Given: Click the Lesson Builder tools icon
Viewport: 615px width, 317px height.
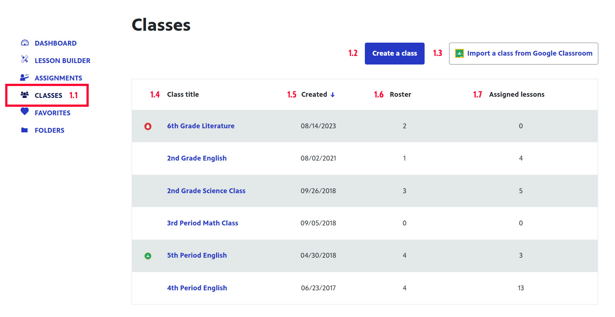Looking at the screenshot, I should click(x=25, y=59).
